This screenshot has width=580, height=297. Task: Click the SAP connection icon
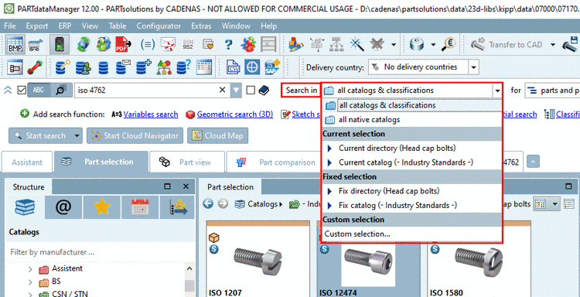(273, 67)
